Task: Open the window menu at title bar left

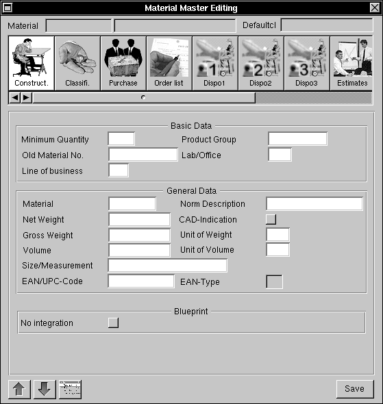Action: [8, 8]
